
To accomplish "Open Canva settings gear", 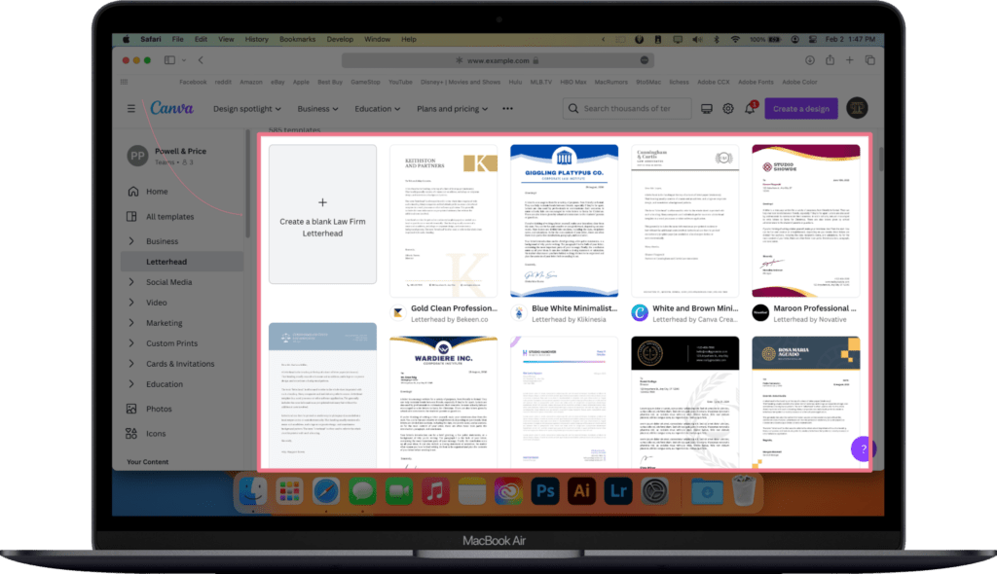I will 728,109.
